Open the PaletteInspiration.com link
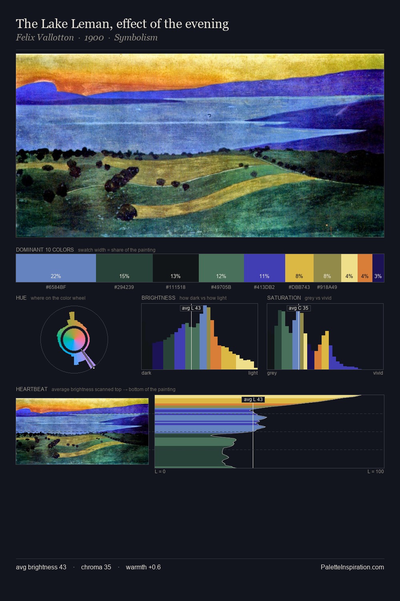The height and width of the screenshot is (601, 400). click(x=352, y=567)
